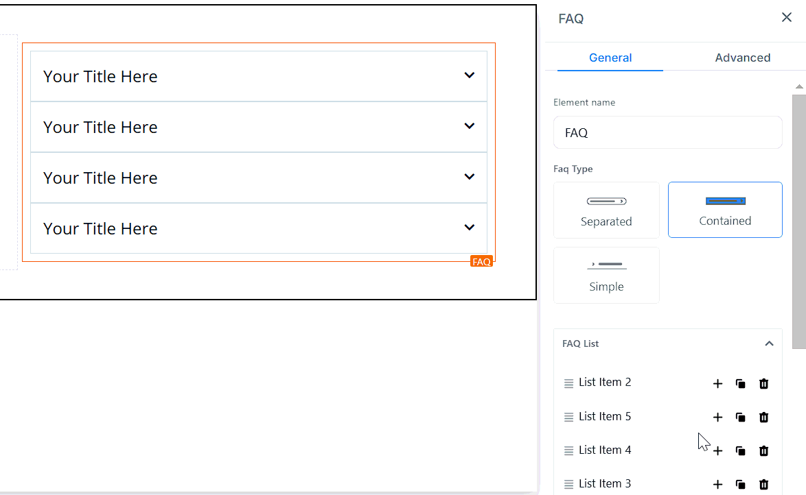
Task: Select the Simple FAQ type
Action: coord(606,275)
